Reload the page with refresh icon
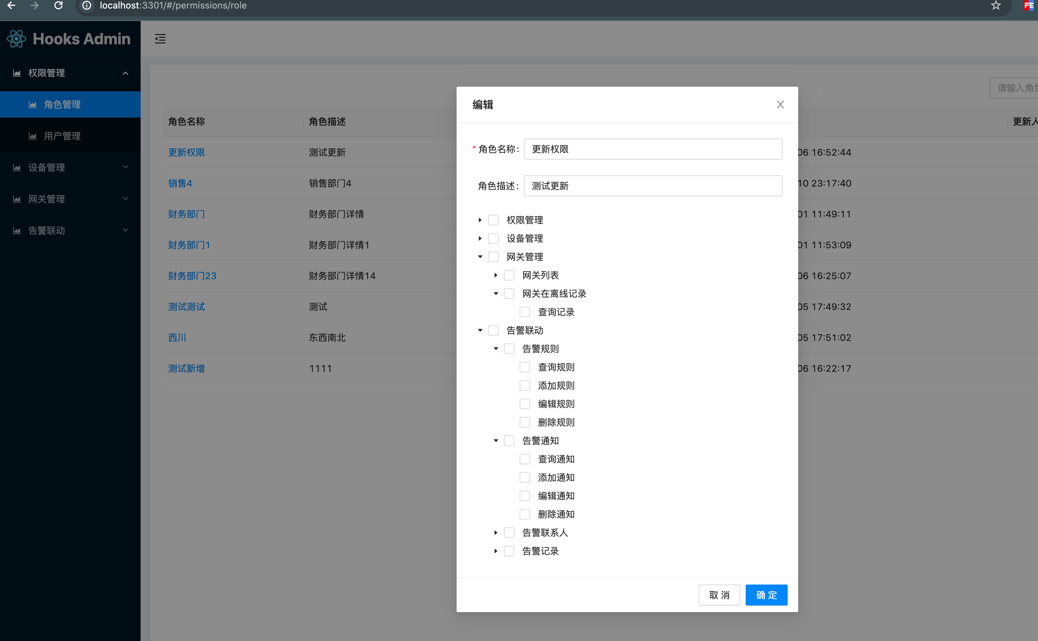Screen dimensions: 1038x641 tap(58, 6)
